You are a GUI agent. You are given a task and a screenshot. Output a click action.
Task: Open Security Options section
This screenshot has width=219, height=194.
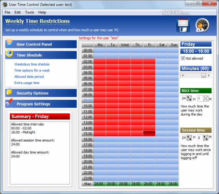click(x=41, y=93)
